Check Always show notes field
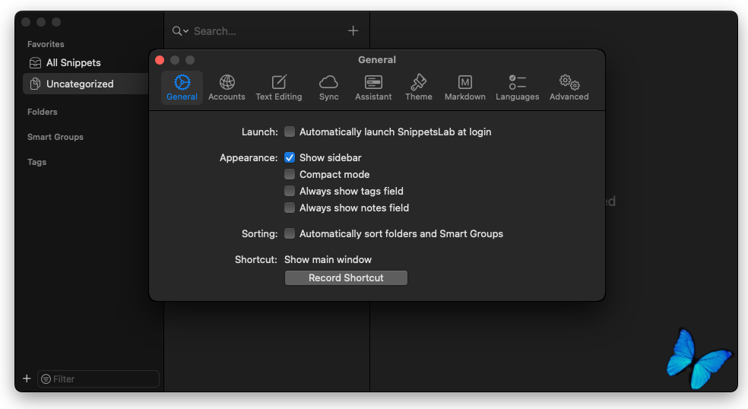The width and height of the screenshot is (748, 409). [290, 208]
